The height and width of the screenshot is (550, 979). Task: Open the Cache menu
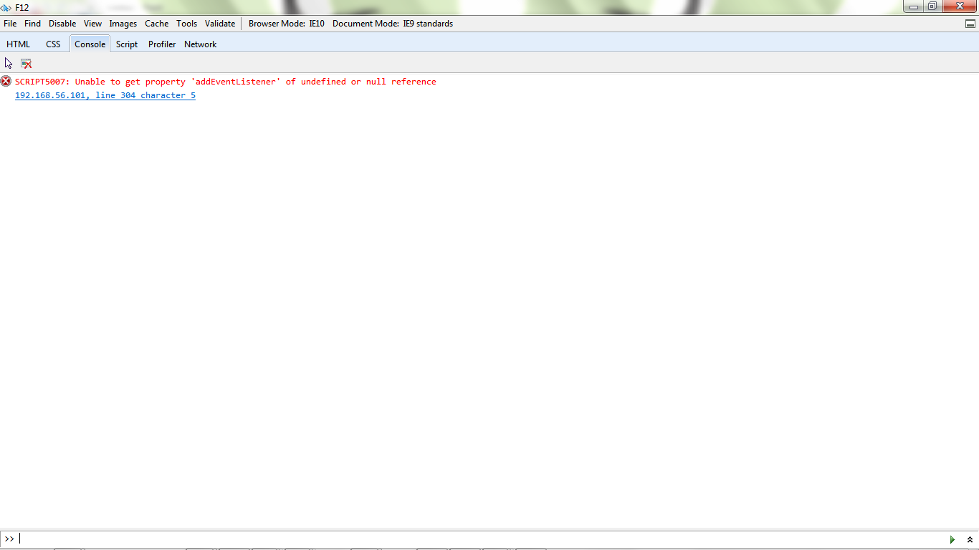tap(157, 24)
